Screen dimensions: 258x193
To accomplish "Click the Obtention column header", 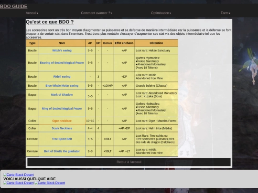I will pos(156,43).
